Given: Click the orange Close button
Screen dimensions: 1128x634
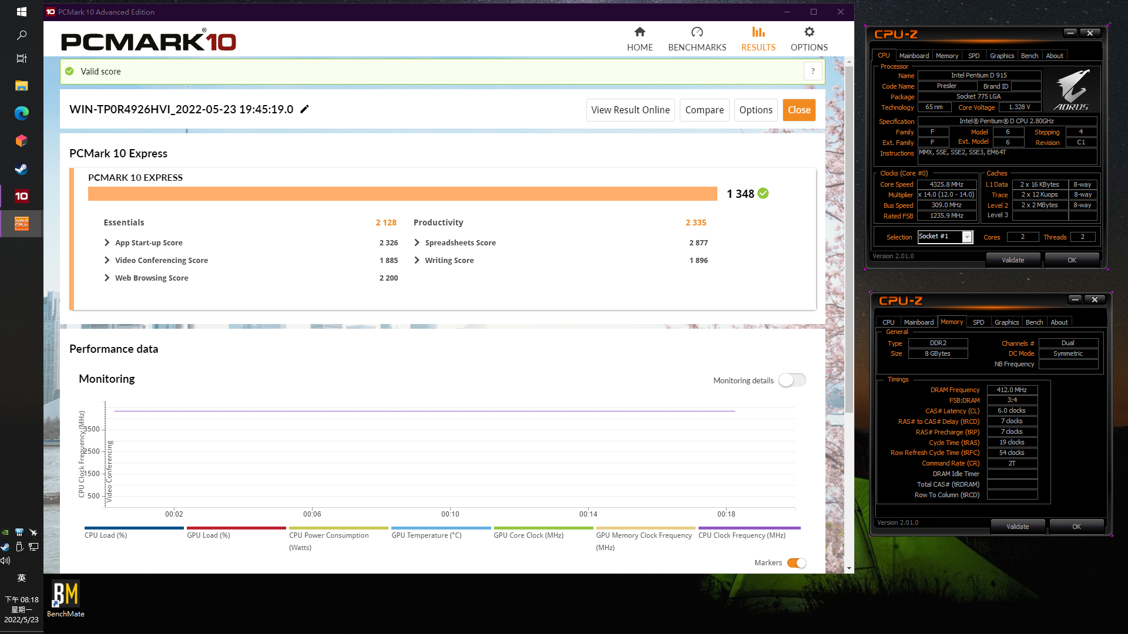Looking at the screenshot, I should pyautogui.click(x=799, y=110).
